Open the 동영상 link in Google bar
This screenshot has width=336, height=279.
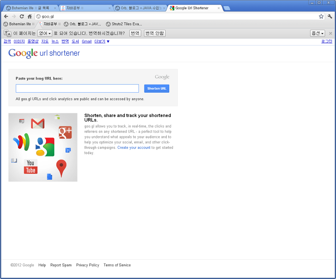[33, 42]
